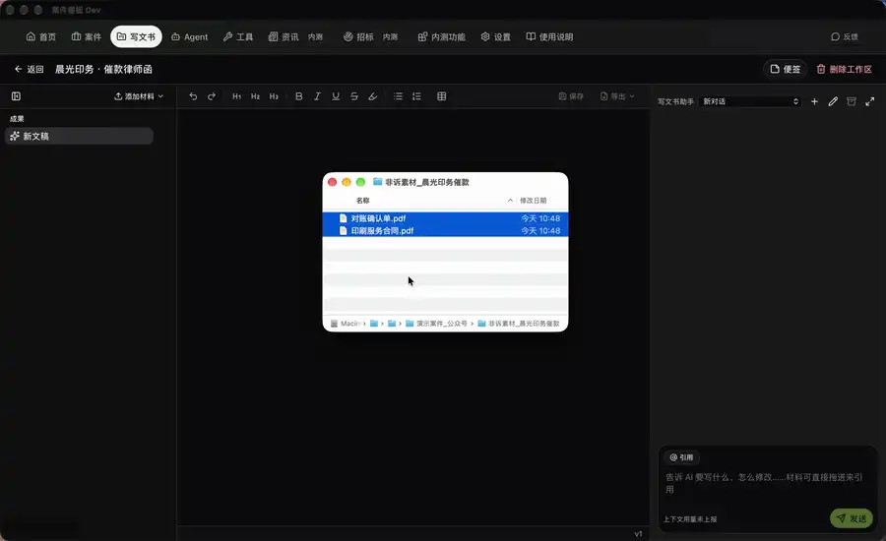Viewport: 886px width, 541px height.
Task: Click 非诉素材_晨光印务催款 folder in path bar
Action: coord(519,324)
